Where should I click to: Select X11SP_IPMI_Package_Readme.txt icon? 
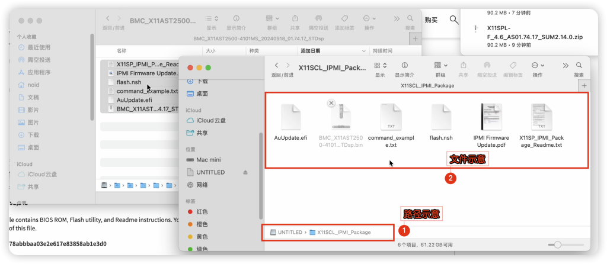pyautogui.click(x=541, y=117)
